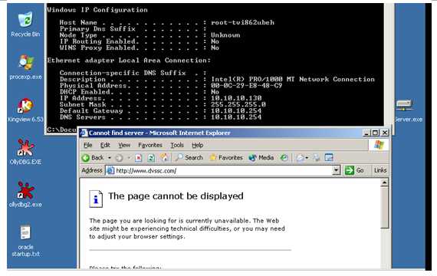Open the Mail button dropdown arrow
The image size is (437, 276).
point(307,158)
